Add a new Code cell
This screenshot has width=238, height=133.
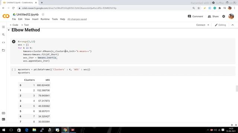[x=14, y=25]
